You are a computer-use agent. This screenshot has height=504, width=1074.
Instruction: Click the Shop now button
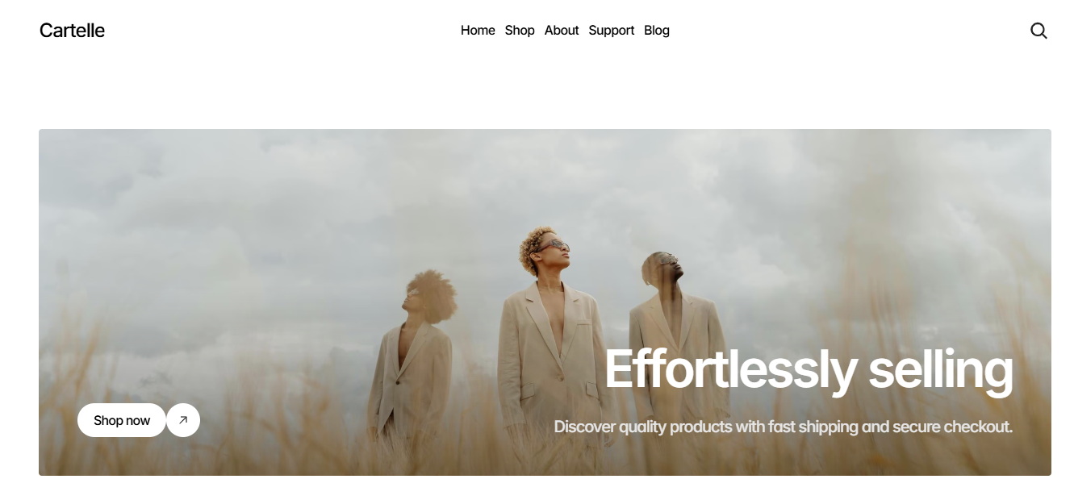(x=122, y=420)
